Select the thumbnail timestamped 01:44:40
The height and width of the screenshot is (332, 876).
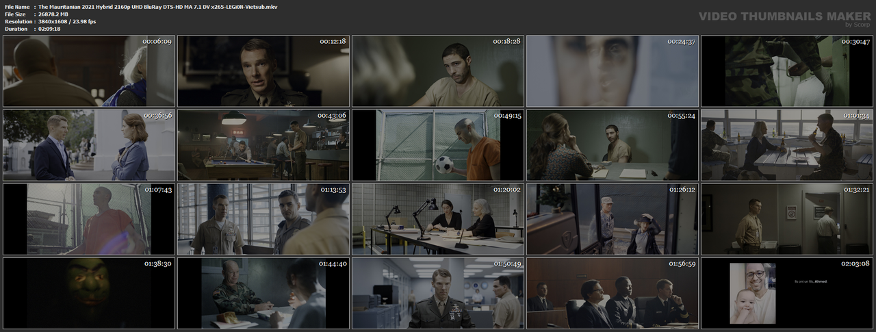point(263,293)
